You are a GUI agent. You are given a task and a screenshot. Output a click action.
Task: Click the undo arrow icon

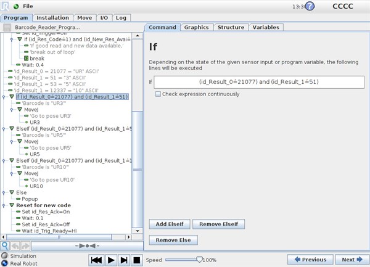[15, 246]
